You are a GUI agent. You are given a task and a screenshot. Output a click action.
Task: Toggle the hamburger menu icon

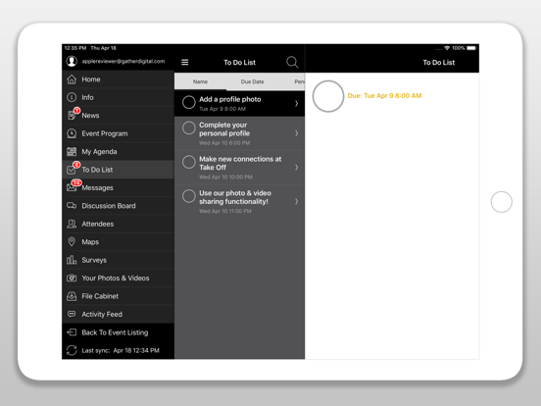(x=185, y=62)
